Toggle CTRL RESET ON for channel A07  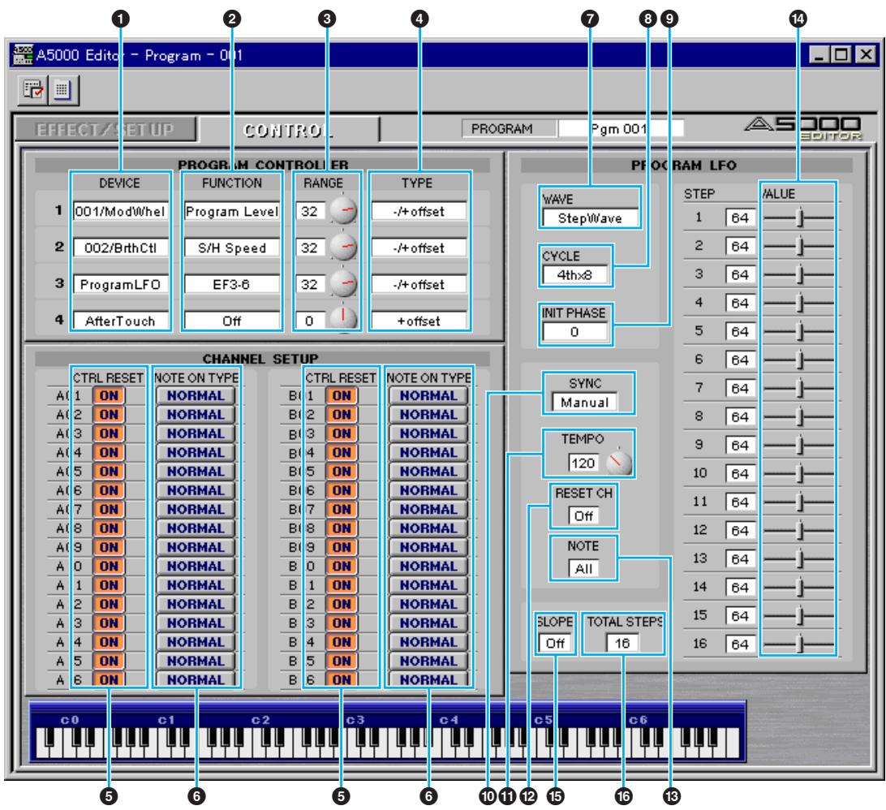click(109, 509)
